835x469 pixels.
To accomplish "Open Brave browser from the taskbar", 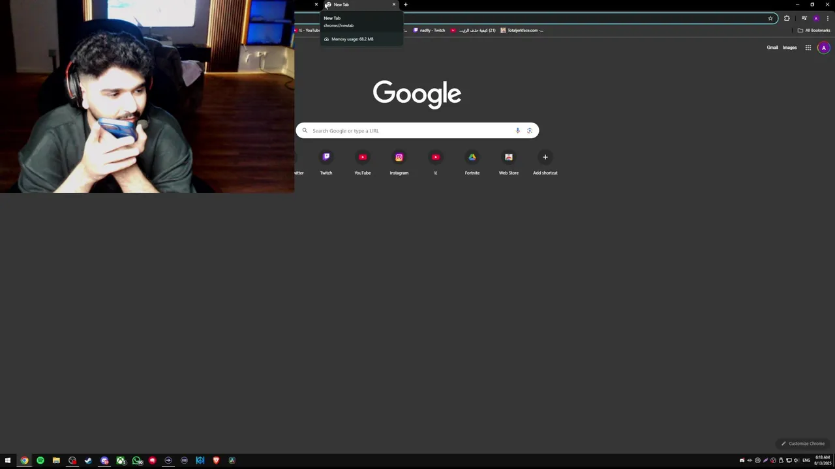I will (x=216, y=461).
